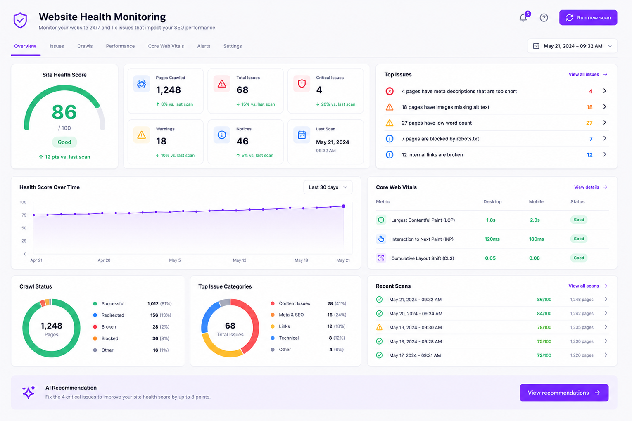Switch to the Crawls tab
632x421 pixels.
85,46
